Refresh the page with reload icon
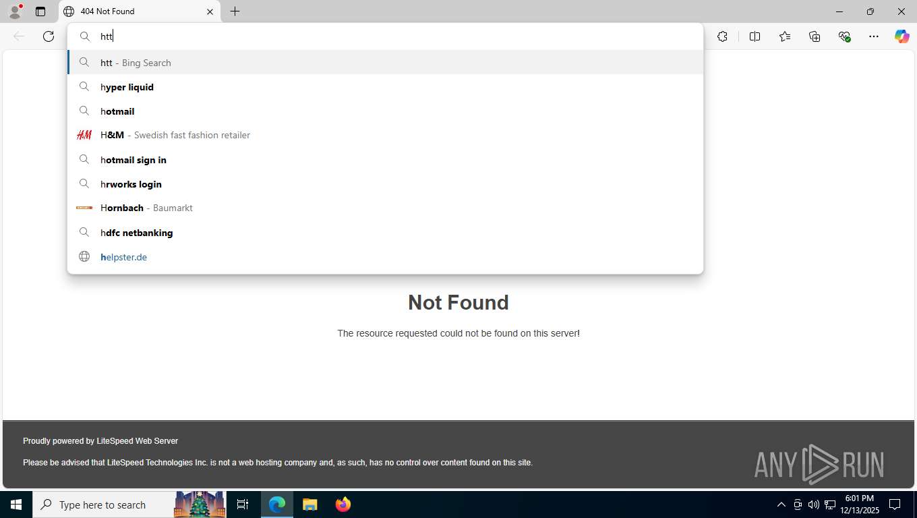917x518 pixels. (49, 36)
